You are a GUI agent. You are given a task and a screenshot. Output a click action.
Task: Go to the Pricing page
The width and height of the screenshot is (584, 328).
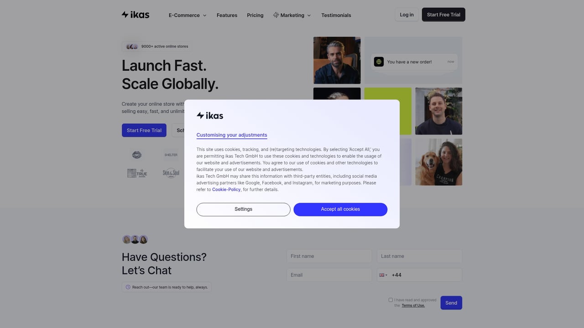(255, 15)
